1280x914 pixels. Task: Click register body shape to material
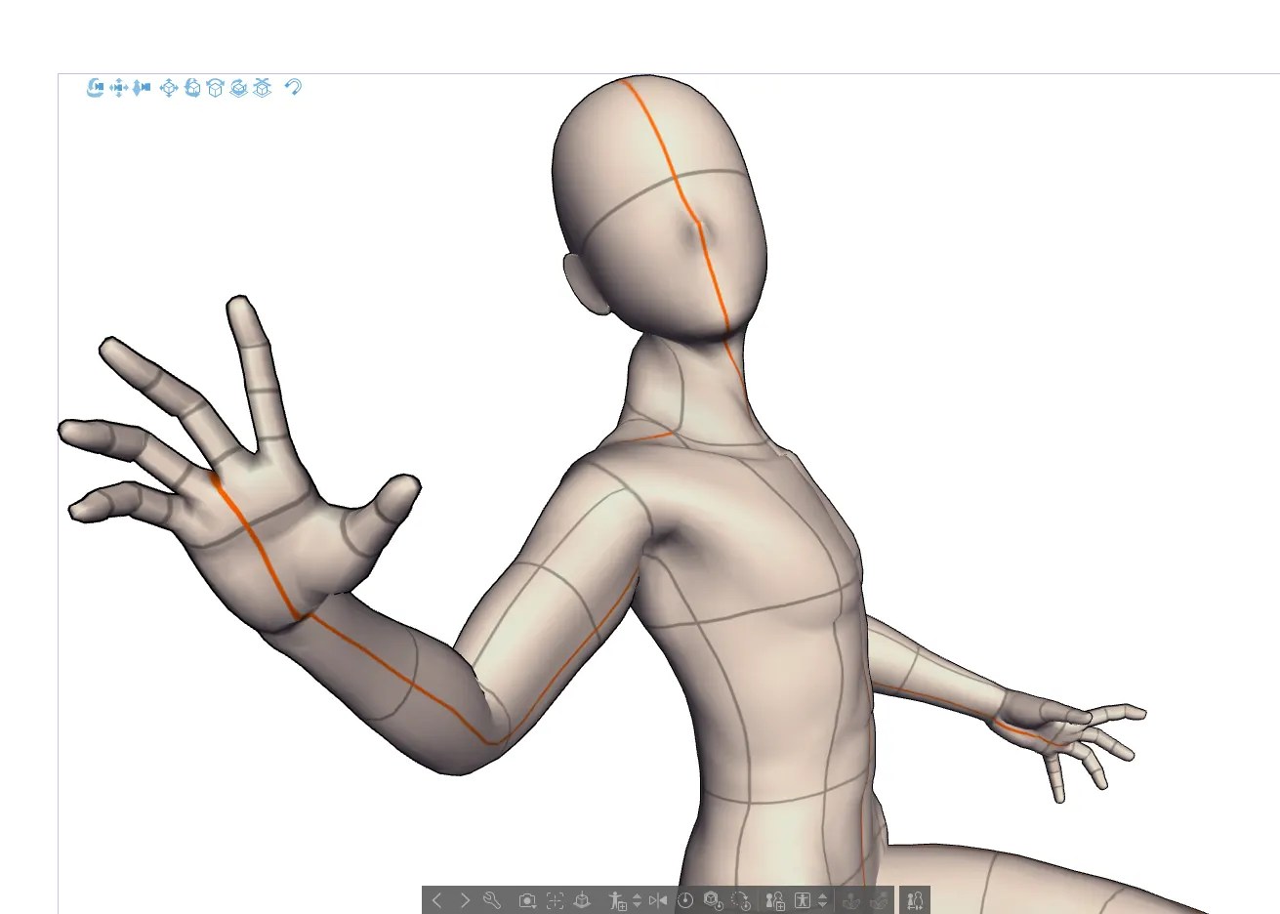click(x=776, y=900)
